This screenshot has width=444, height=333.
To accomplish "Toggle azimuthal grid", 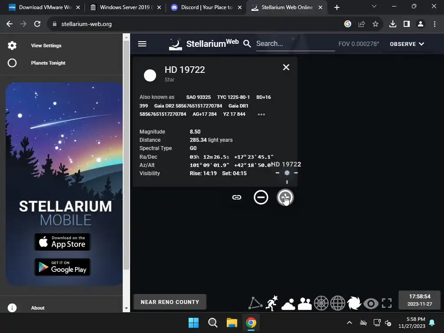I will [x=321, y=303].
